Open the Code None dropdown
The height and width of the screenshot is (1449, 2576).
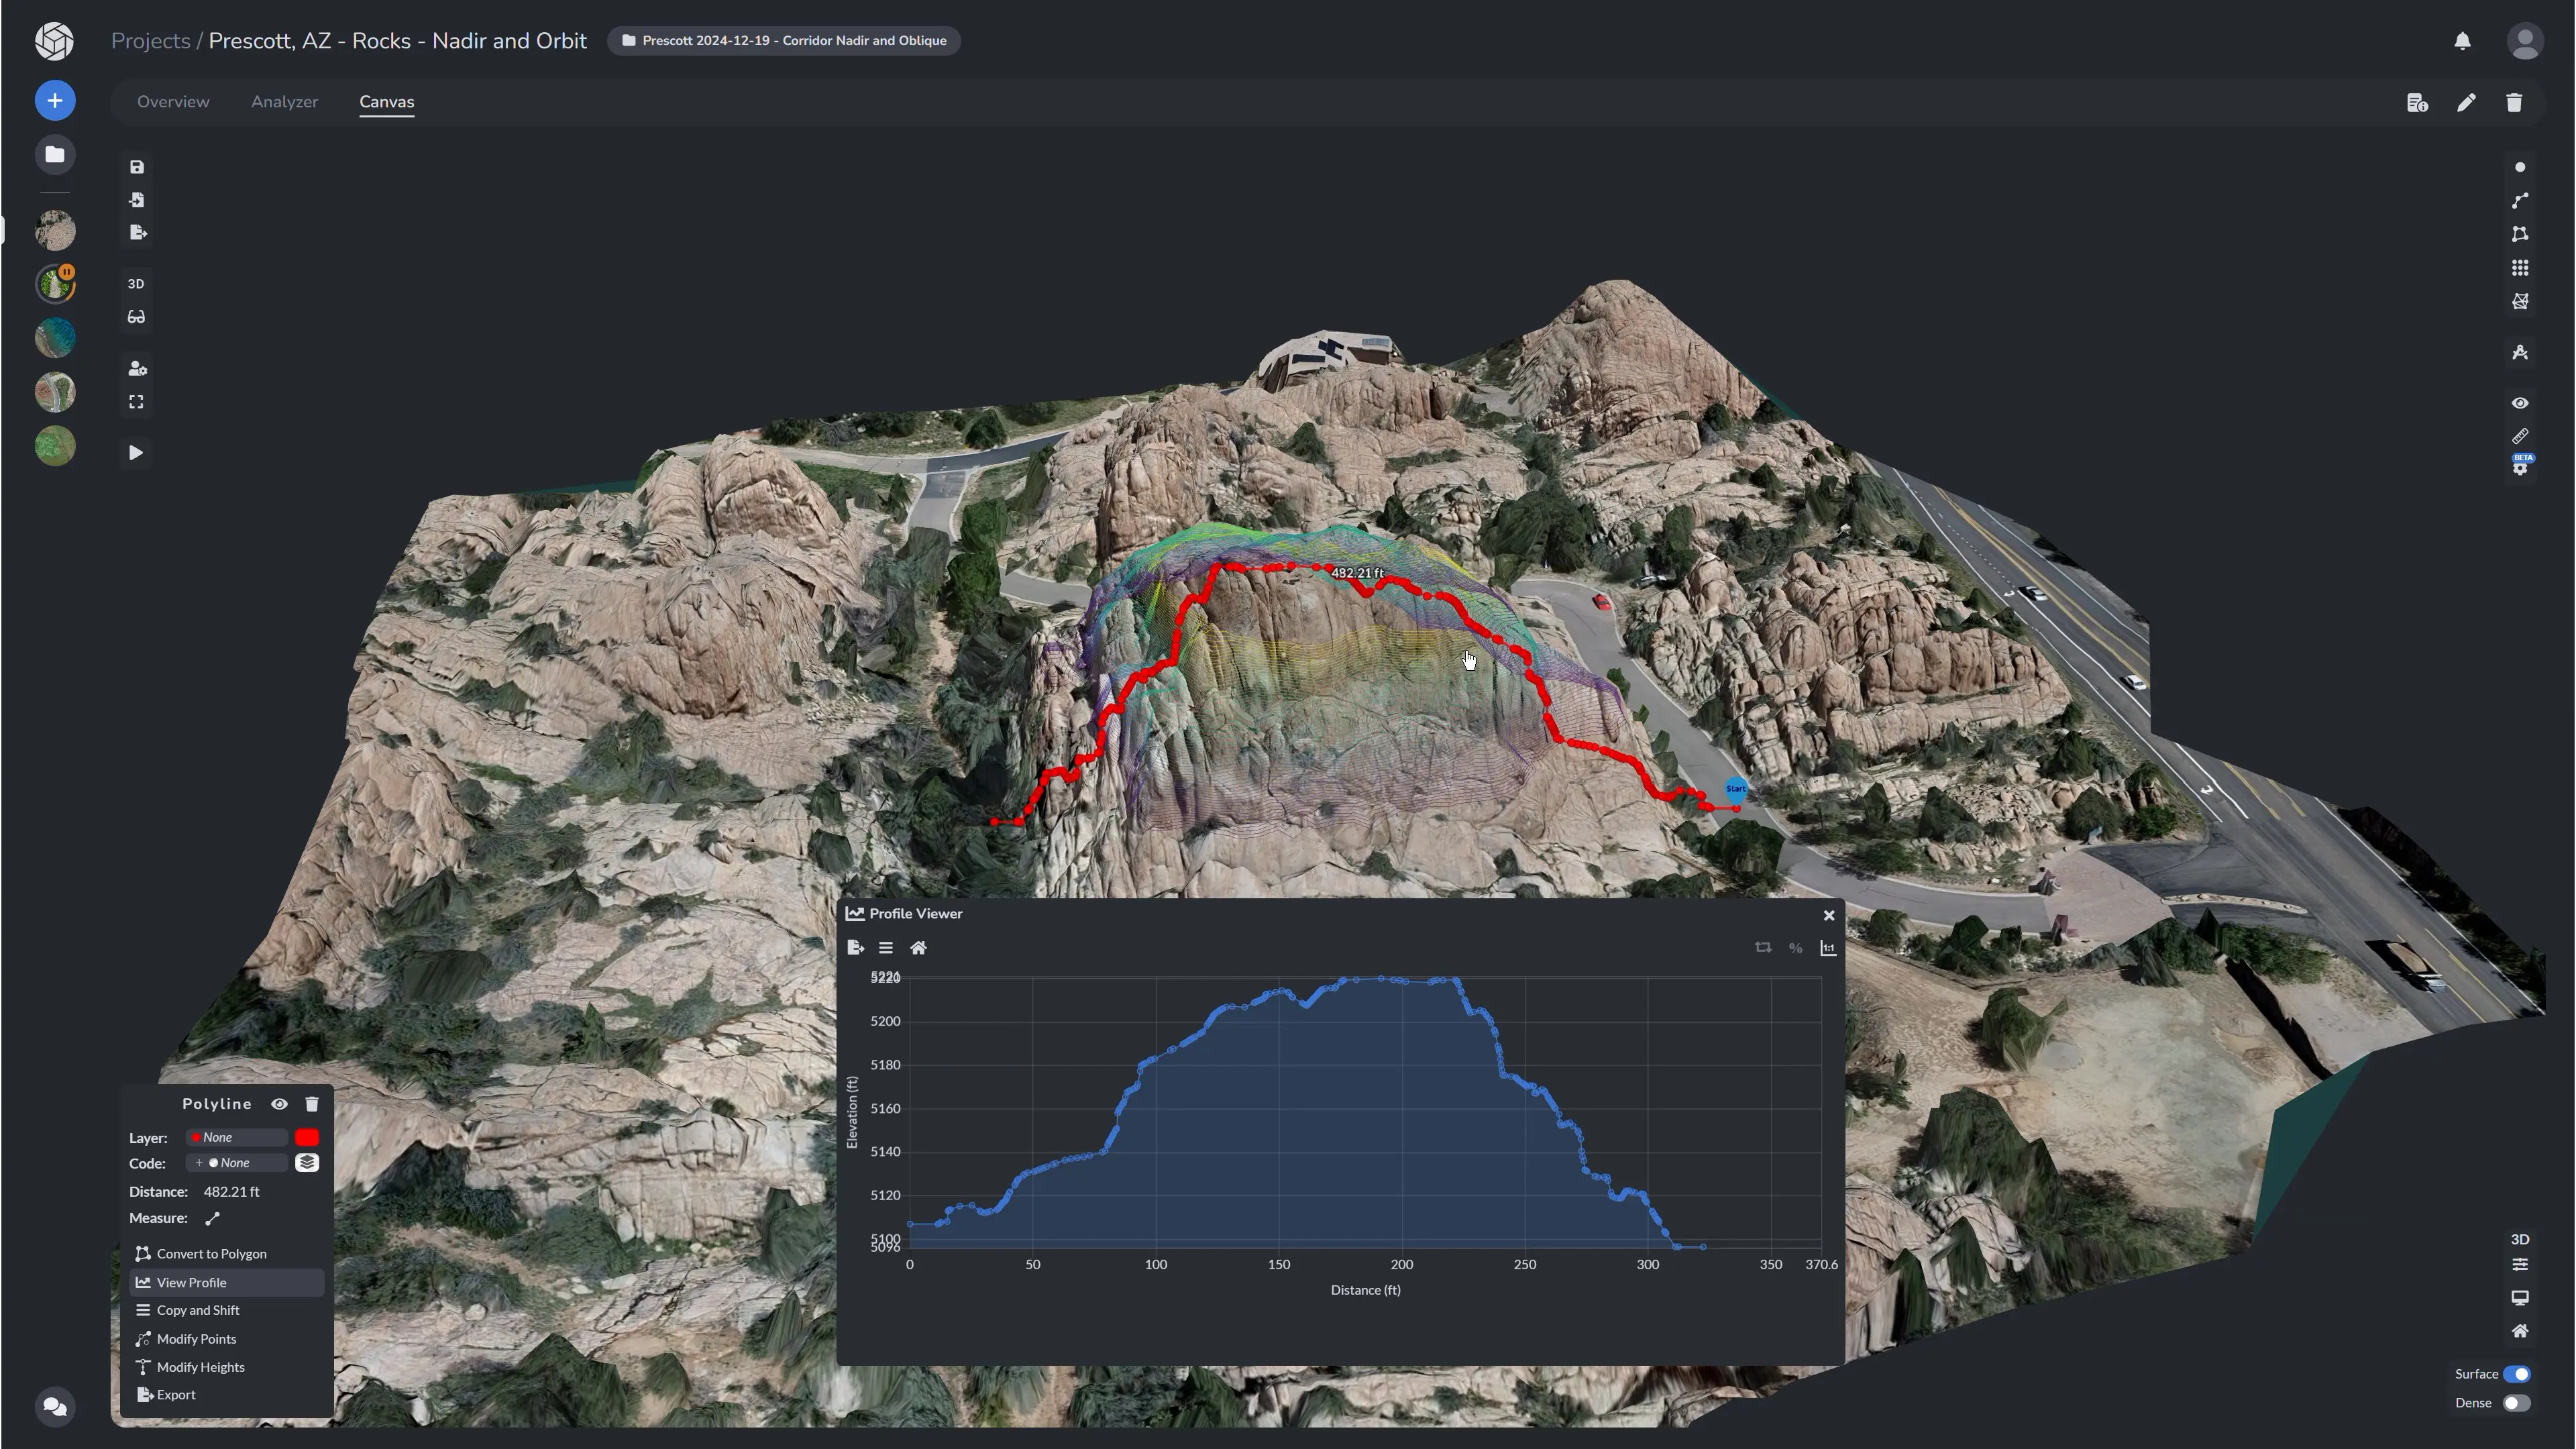237,1163
